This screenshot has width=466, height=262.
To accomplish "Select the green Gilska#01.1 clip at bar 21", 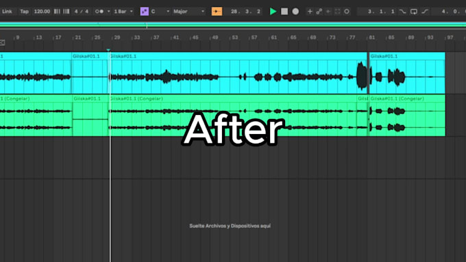I will click(90, 116).
